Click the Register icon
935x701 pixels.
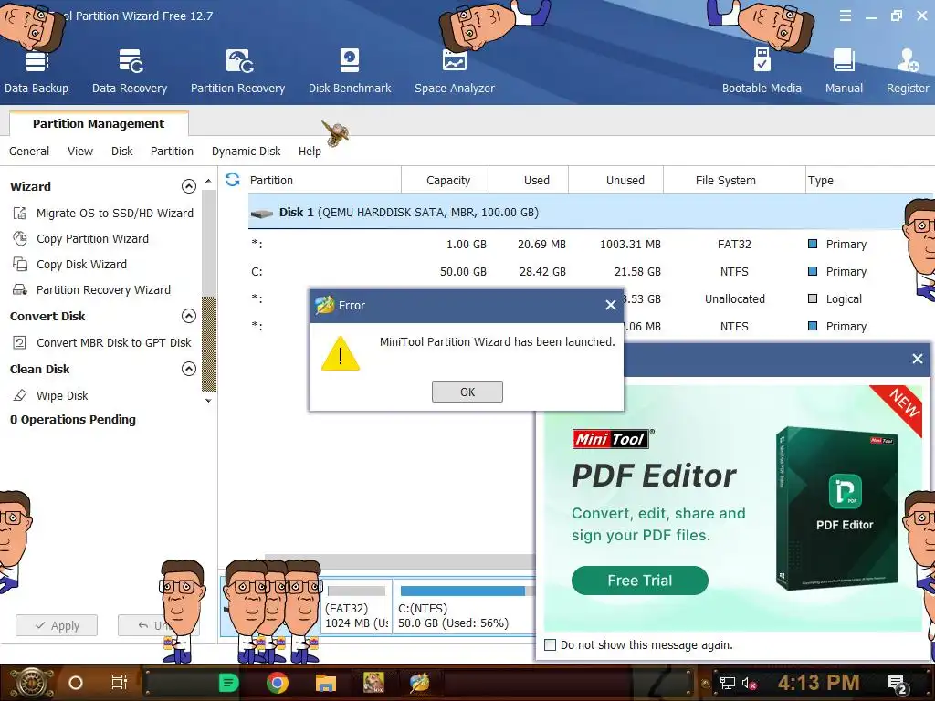coord(908,71)
